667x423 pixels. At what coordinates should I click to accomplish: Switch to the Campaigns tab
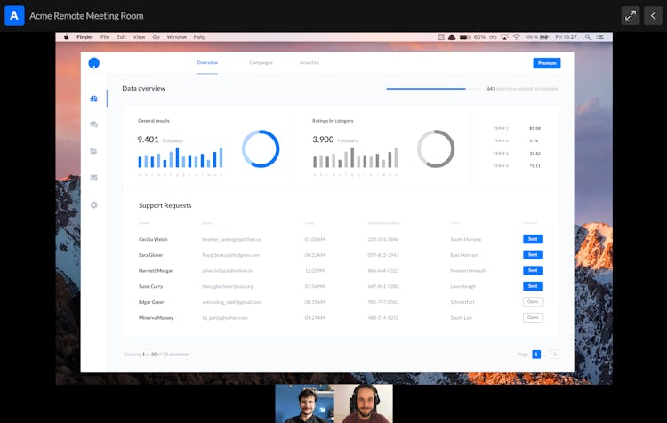(261, 63)
